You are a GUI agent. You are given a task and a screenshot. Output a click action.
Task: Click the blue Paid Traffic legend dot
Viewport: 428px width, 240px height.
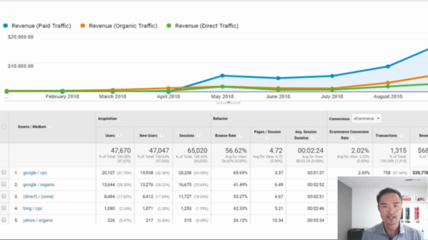point(5,26)
